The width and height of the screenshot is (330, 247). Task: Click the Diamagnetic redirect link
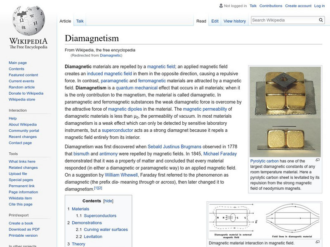(110, 55)
